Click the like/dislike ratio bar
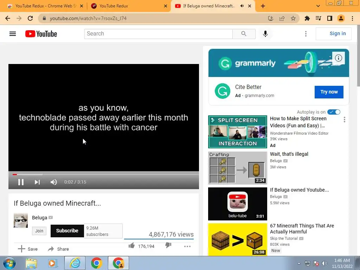360x270 pixels. pyautogui.click(x=159, y=239)
